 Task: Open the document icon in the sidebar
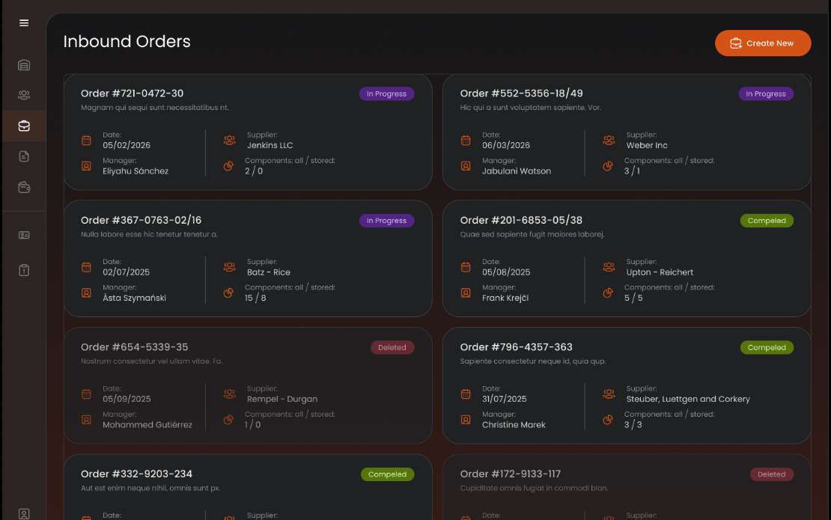click(24, 156)
